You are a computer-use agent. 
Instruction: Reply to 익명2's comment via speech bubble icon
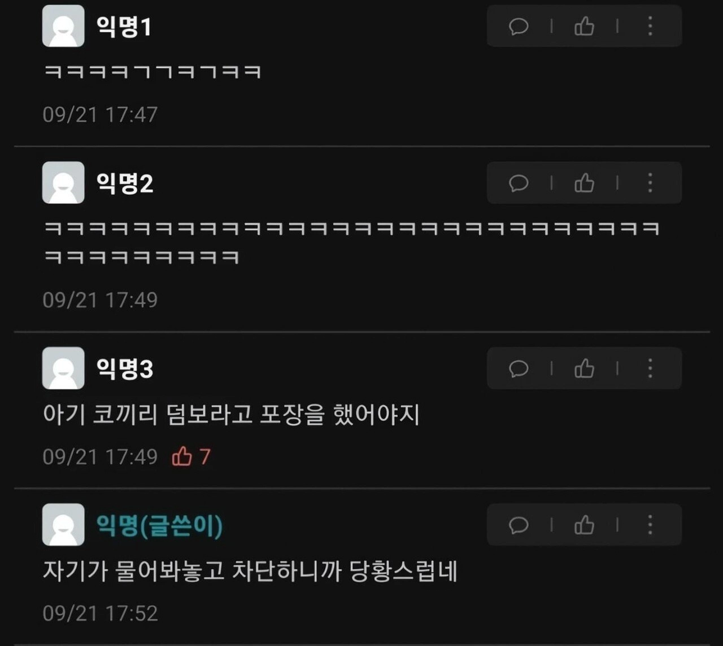pyautogui.click(x=519, y=183)
